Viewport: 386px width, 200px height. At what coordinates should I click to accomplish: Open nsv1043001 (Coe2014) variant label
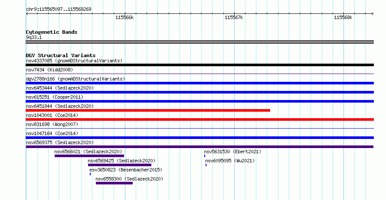(52, 115)
